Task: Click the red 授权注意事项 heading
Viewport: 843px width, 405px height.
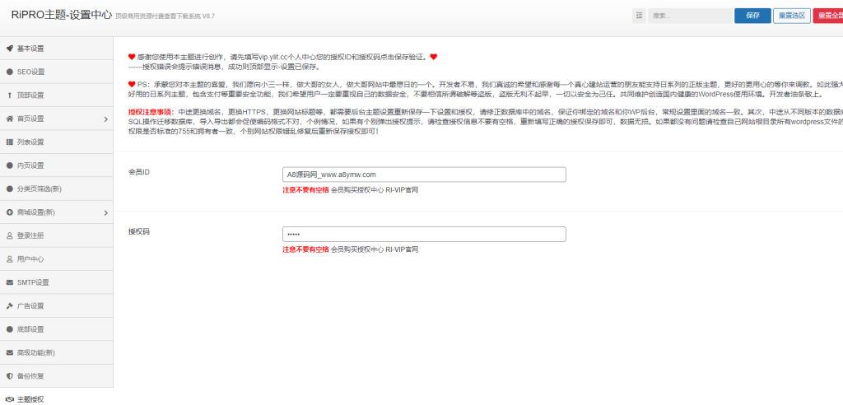Action: pyautogui.click(x=151, y=112)
